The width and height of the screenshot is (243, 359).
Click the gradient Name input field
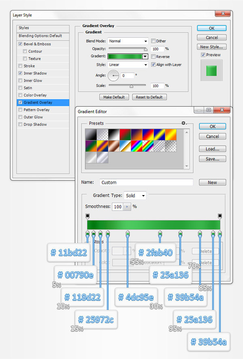pos(146,183)
